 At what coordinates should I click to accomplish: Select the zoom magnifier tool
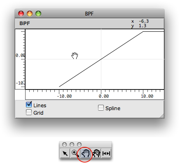75,153
